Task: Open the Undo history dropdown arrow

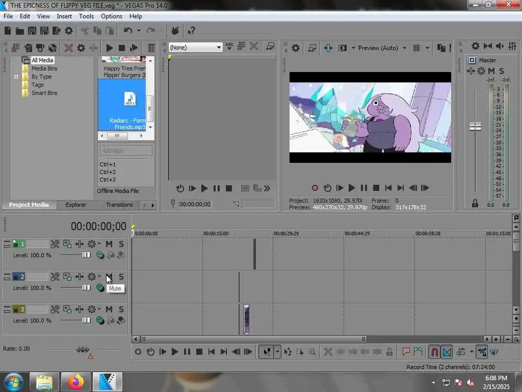Action: (139, 31)
